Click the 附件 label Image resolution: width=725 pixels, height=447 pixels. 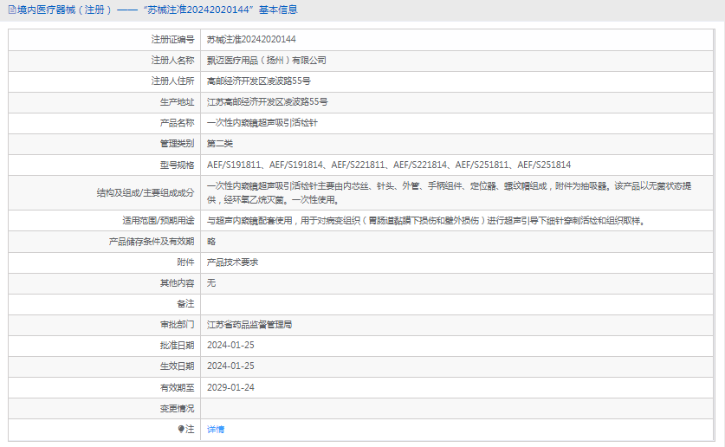coord(185,262)
